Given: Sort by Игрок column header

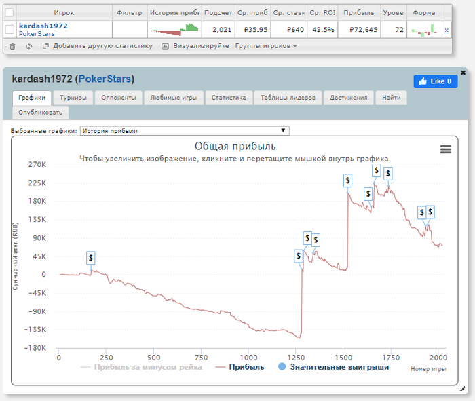Looking at the screenshot, I should coord(64,13).
